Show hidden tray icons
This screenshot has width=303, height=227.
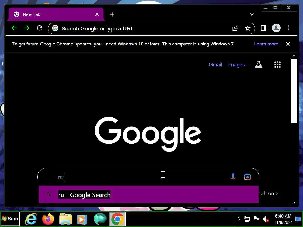pos(239,219)
